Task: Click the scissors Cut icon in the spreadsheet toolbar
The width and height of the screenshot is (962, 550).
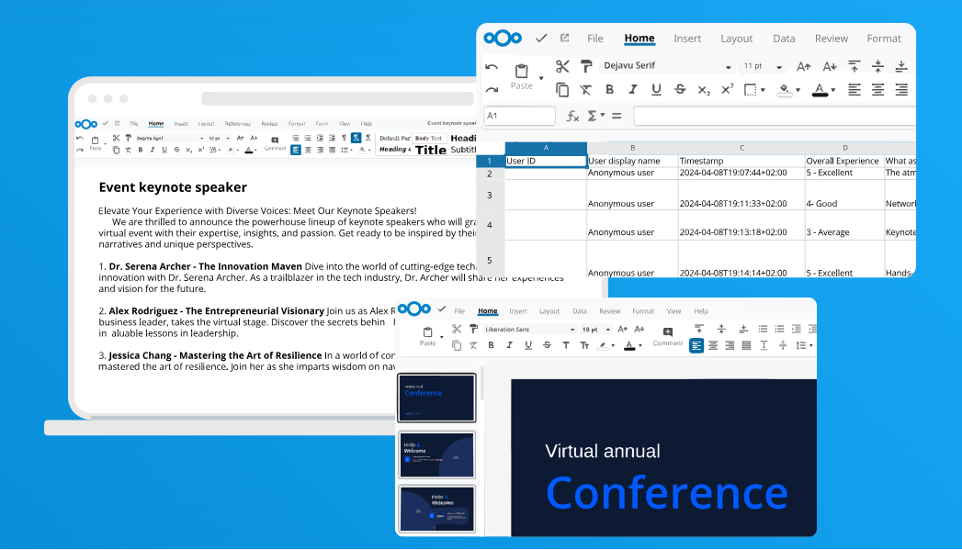Action: click(x=562, y=66)
